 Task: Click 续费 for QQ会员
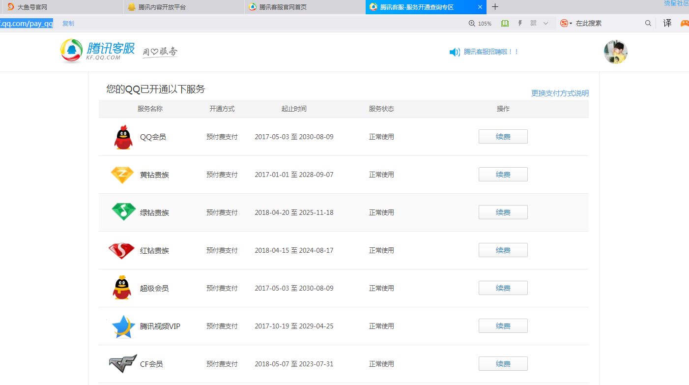[x=503, y=137]
